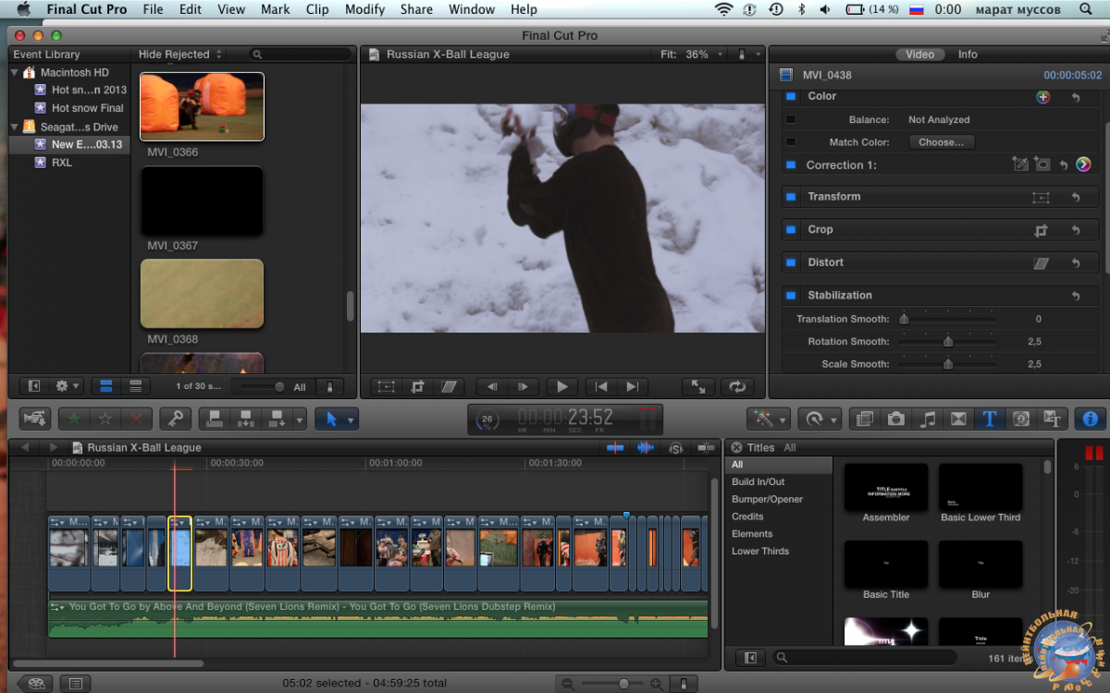Disable the Stabilization checkbox
Viewport: 1110px width, 693px height.
791,296
